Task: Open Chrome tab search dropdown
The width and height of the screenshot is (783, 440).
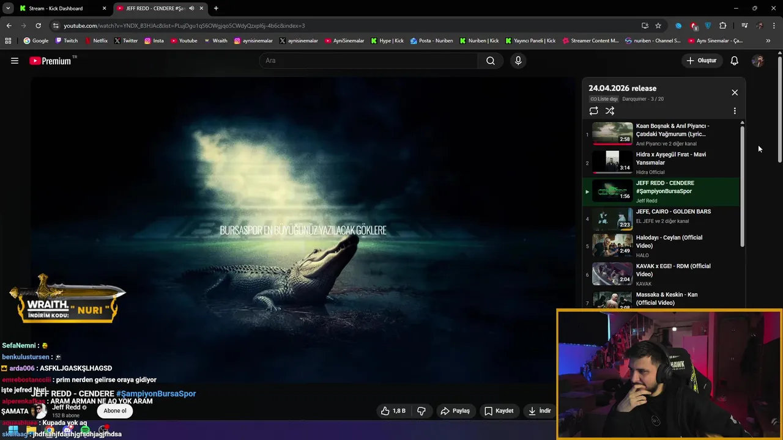Action: 7,9
